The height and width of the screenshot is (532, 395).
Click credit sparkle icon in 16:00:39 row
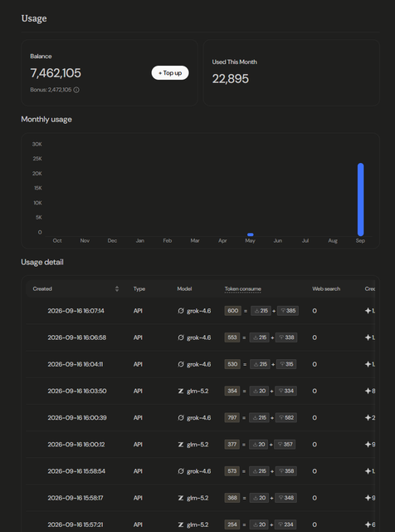pos(368,417)
